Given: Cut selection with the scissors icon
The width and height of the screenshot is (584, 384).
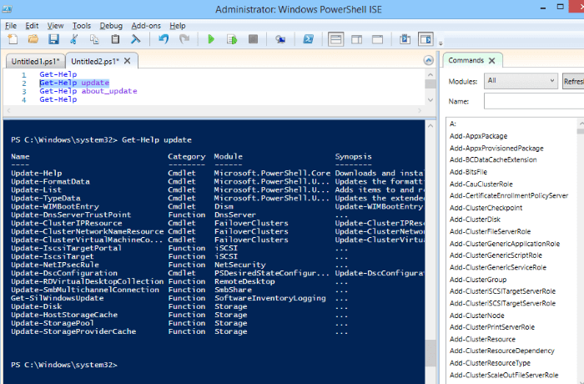Looking at the screenshot, I should pos(74,39).
